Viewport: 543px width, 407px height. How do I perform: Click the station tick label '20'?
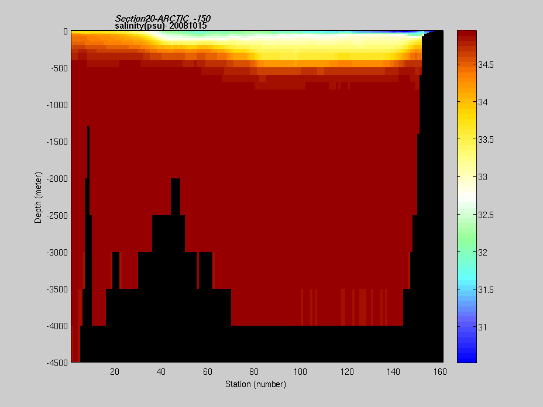(x=115, y=372)
